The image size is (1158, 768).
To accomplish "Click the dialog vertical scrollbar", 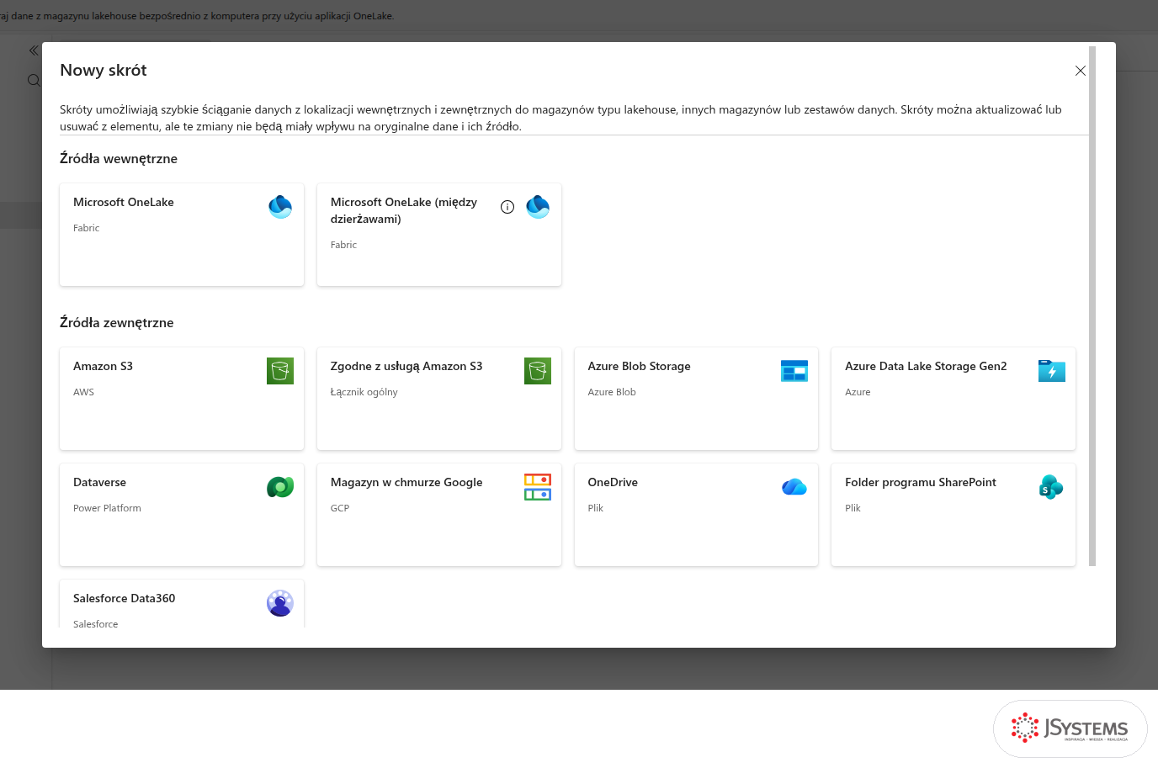I will click(x=1092, y=306).
